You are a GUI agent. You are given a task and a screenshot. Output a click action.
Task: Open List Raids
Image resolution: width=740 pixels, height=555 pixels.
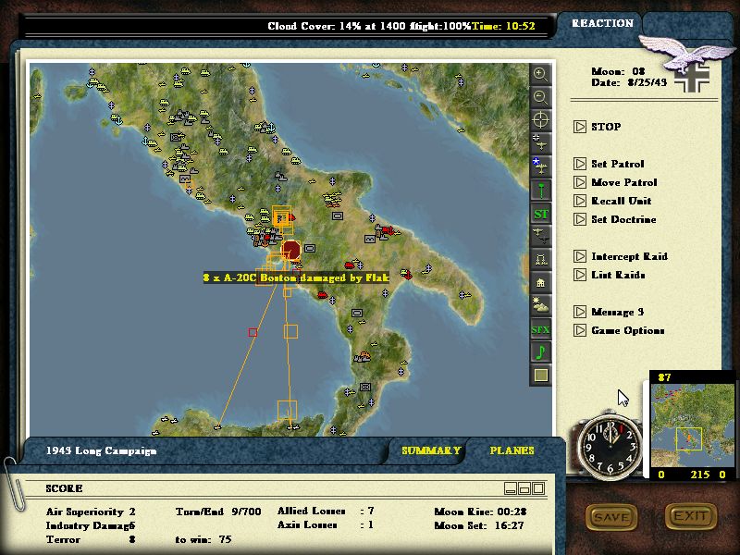(618, 275)
